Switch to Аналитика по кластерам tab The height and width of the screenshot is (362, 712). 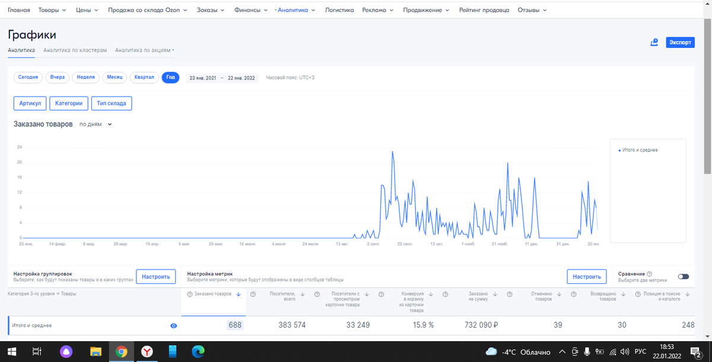[x=75, y=50]
